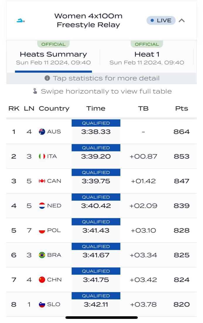
Task: Click the Canada flag icon
Action: (x=42, y=181)
